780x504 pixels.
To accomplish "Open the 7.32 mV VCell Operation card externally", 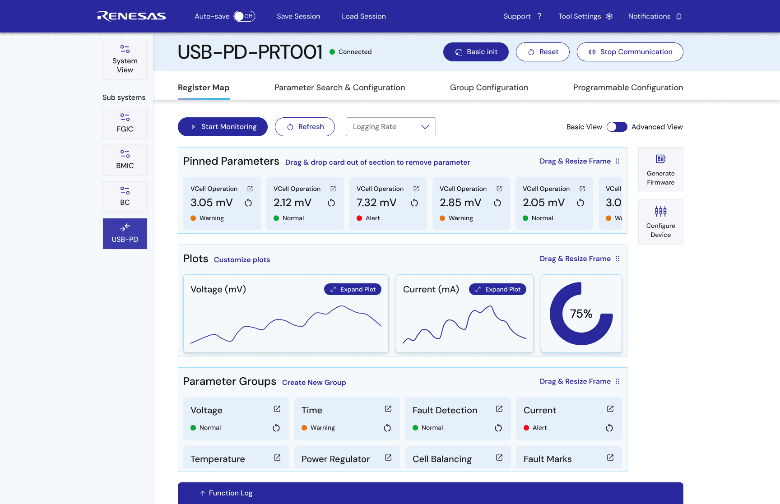I will [416, 189].
